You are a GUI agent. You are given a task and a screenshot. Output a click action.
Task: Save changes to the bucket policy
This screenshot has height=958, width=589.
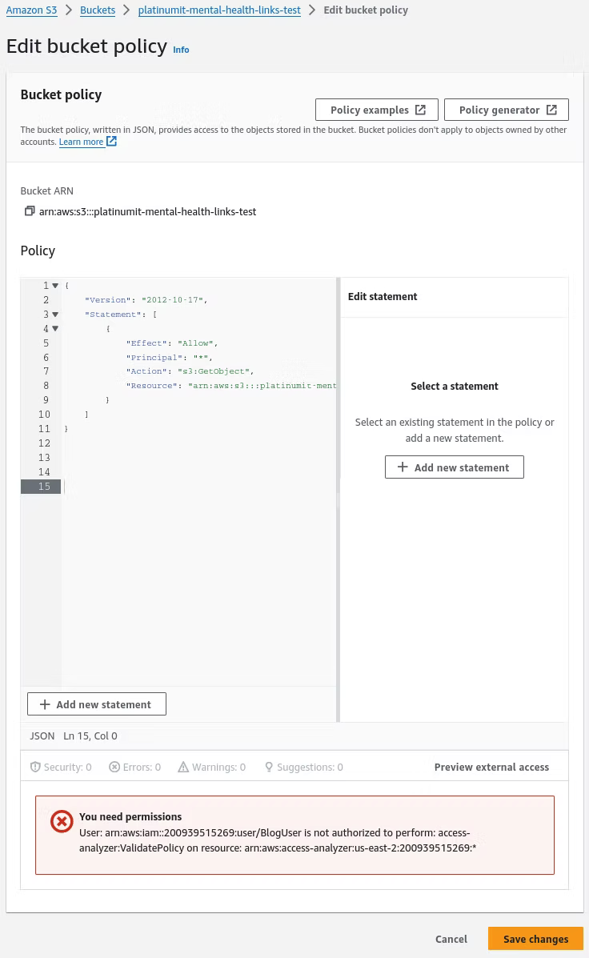pos(536,939)
